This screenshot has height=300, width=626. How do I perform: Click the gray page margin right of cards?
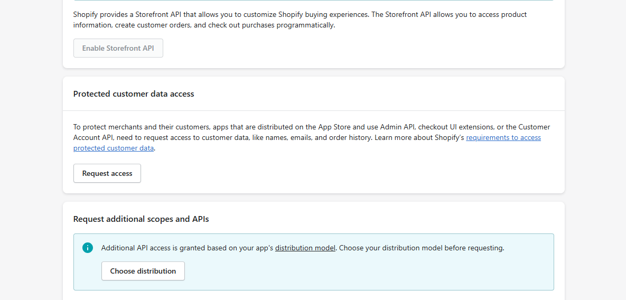[595, 150]
